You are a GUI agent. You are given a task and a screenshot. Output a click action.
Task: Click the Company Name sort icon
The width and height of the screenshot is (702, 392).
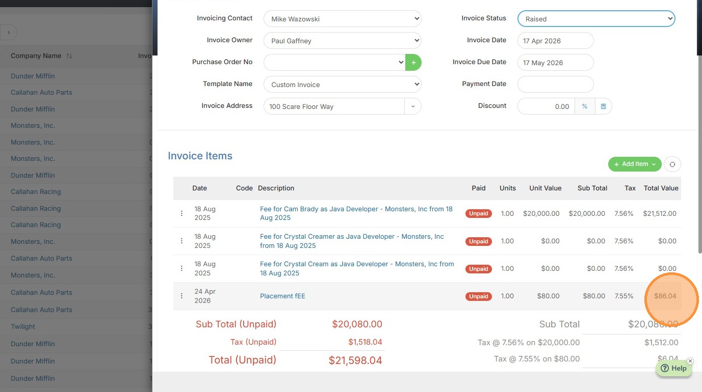69,56
